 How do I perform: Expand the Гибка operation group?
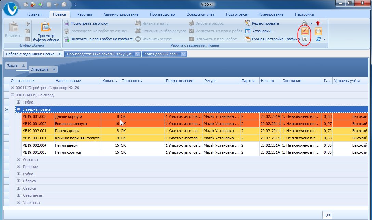click(x=18, y=102)
